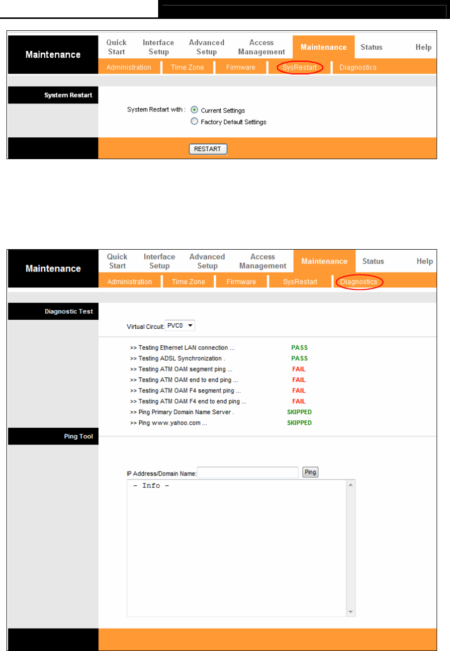Open Diagnostics submenu in System Restart panel
The width and height of the screenshot is (450, 651).
tap(358, 67)
